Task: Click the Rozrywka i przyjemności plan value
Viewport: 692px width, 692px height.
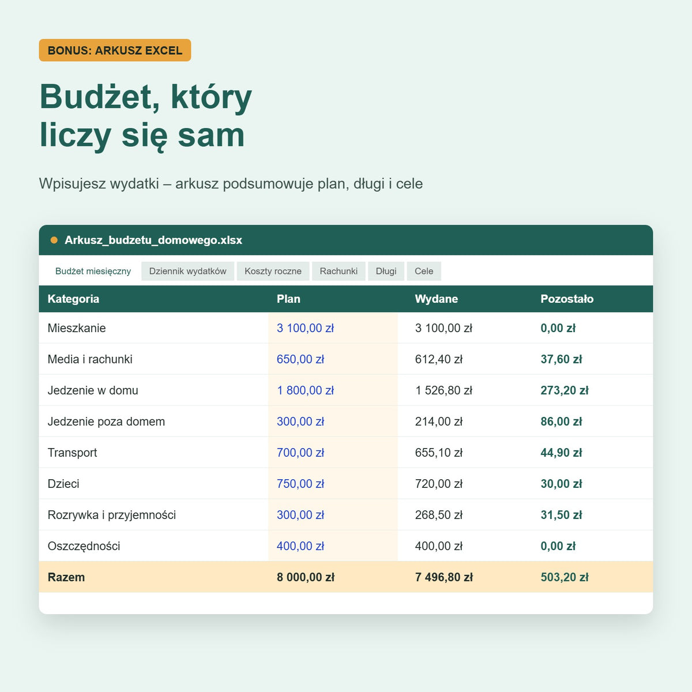Action: pyautogui.click(x=300, y=515)
